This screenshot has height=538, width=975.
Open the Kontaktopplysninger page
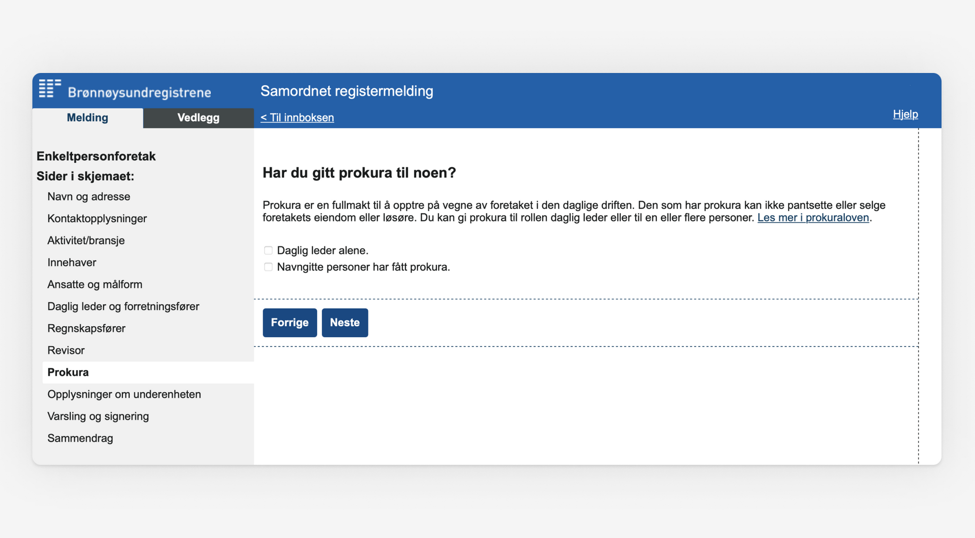[97, 219]
